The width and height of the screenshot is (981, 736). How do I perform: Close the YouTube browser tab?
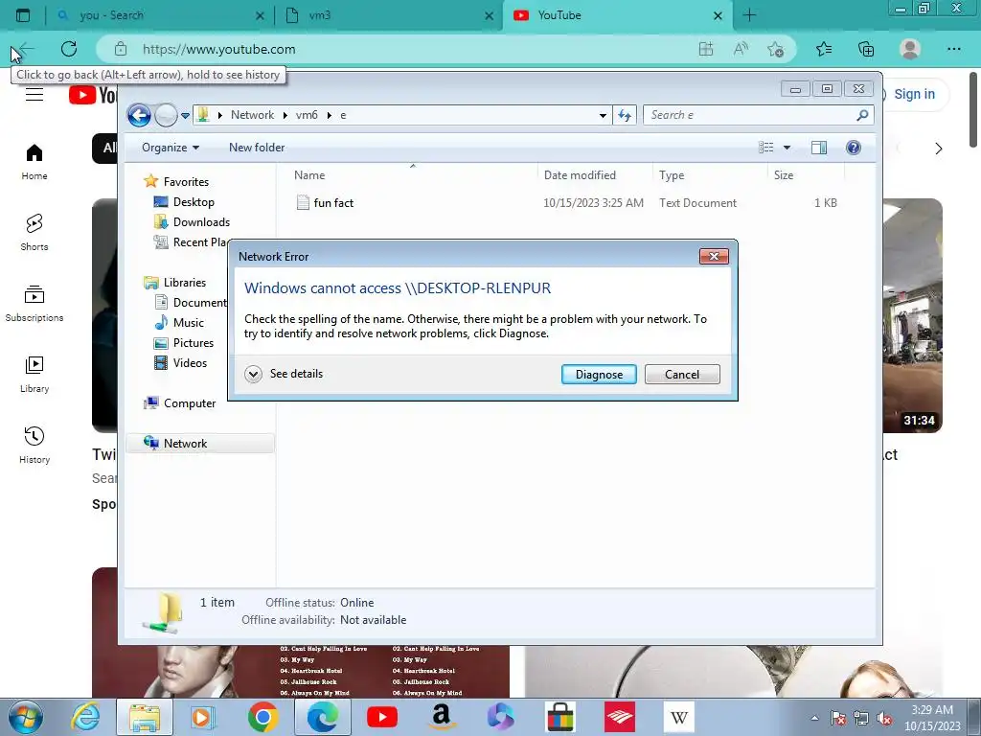point(719,15)
